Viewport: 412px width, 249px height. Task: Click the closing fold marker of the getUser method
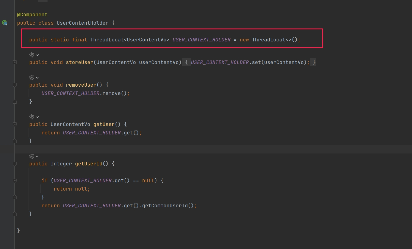coord(15,141)
